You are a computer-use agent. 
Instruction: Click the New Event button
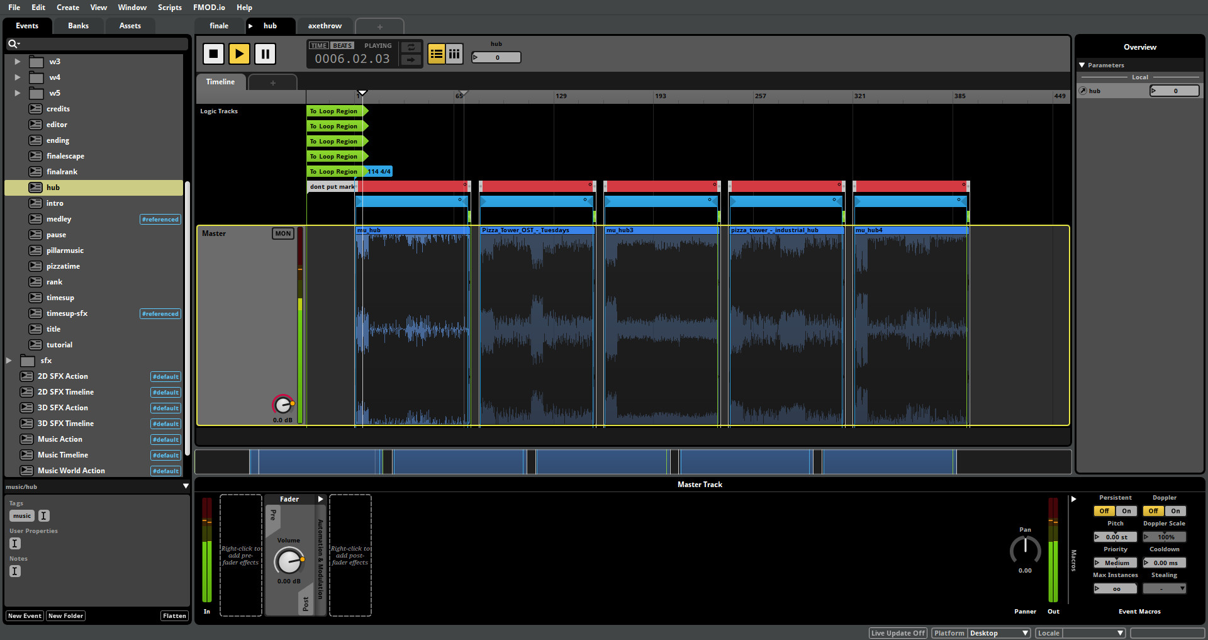pos(25,616)
